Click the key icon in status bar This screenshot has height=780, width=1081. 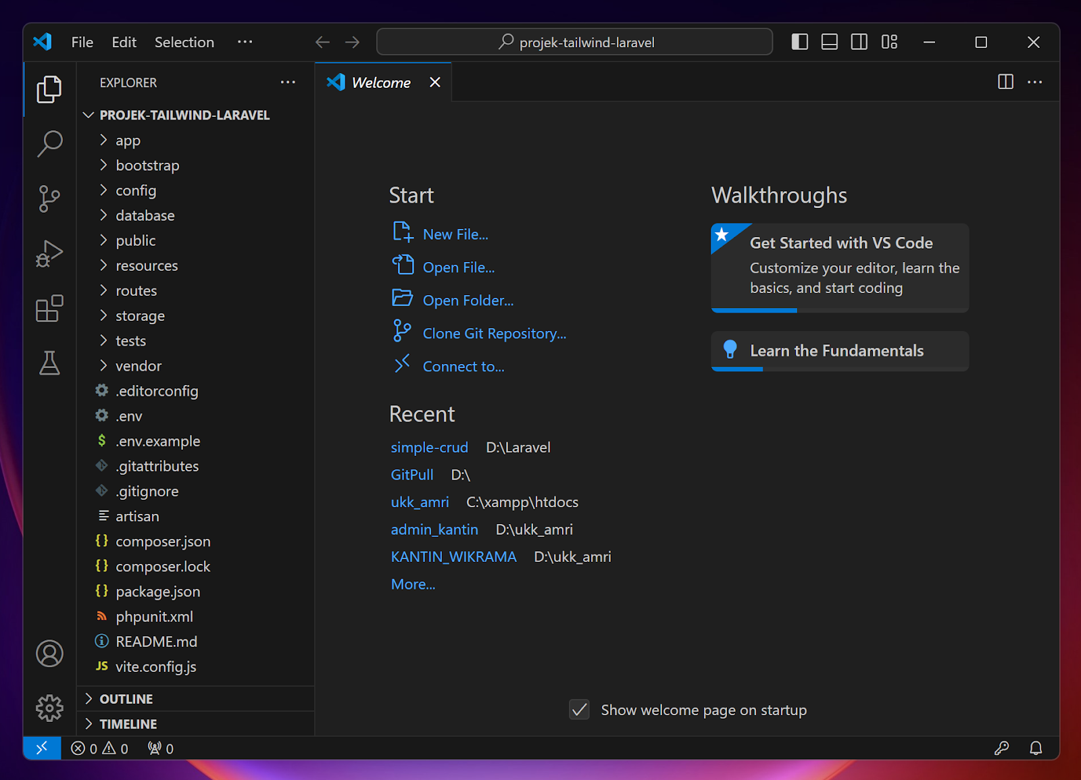[x=1001, y=748]
